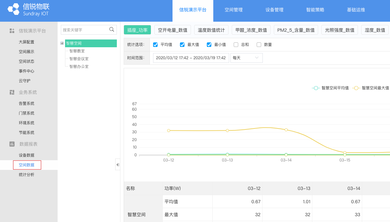Screen dimensions: 390x222
Task: Select the PM2_5_含量_数值 metric button
Action: 296,30
